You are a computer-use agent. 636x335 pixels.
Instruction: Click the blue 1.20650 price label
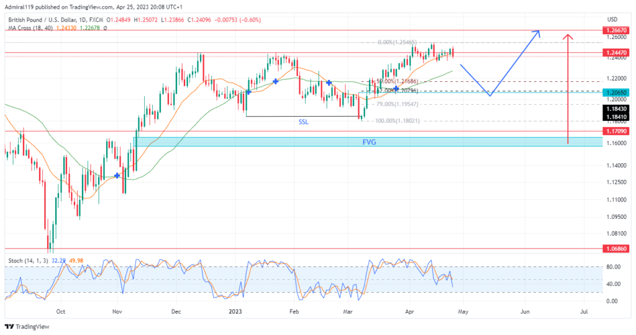[x=616, y=93]
